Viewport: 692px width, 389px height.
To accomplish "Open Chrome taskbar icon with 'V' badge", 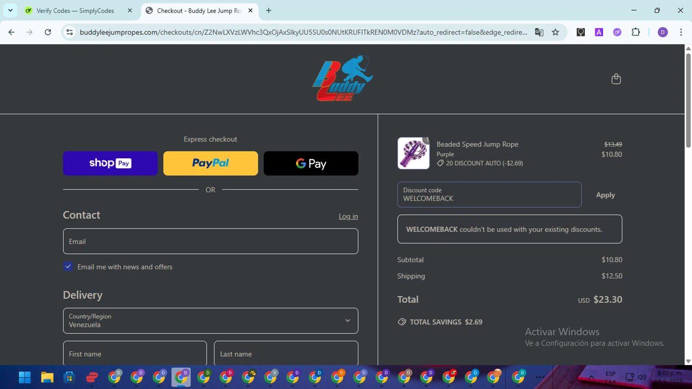I will coord(271,377).
